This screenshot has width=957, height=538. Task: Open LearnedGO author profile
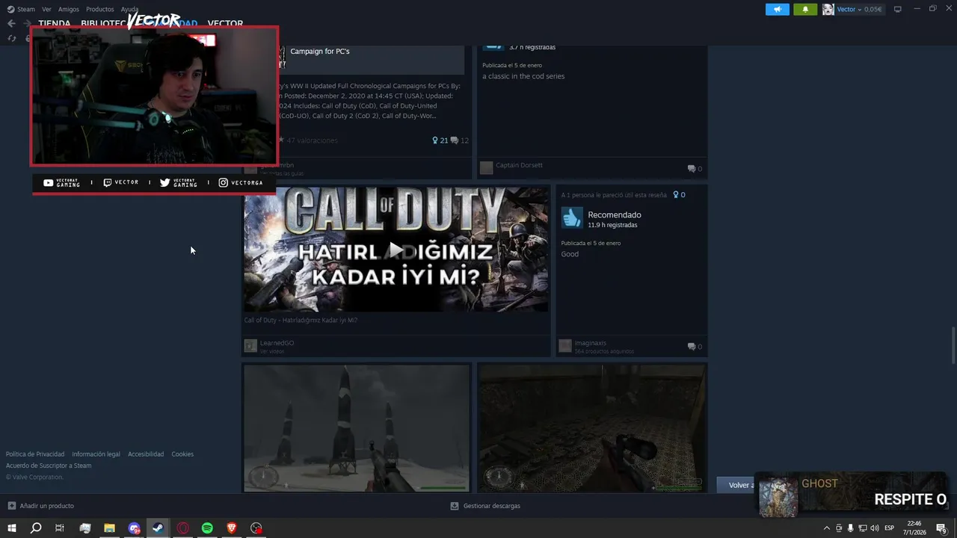(277, 343)
